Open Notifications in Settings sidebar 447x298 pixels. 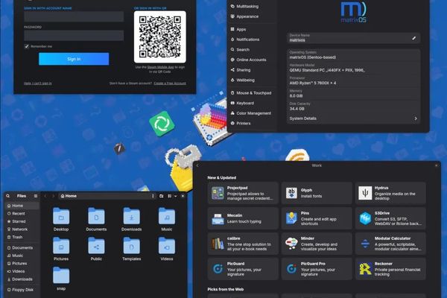click(253, 39)
